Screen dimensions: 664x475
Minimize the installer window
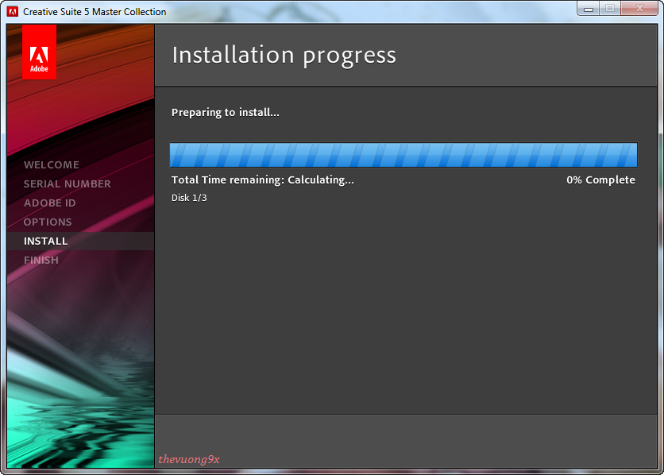(589, 9)
